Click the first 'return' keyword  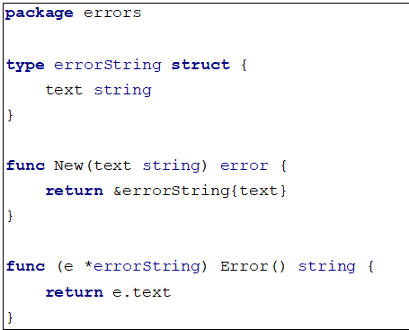pos(75,191)
